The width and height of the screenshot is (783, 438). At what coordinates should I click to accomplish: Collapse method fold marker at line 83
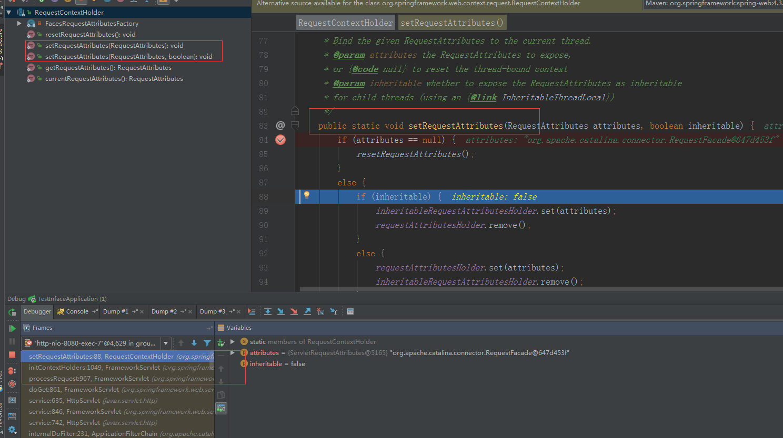295,126
